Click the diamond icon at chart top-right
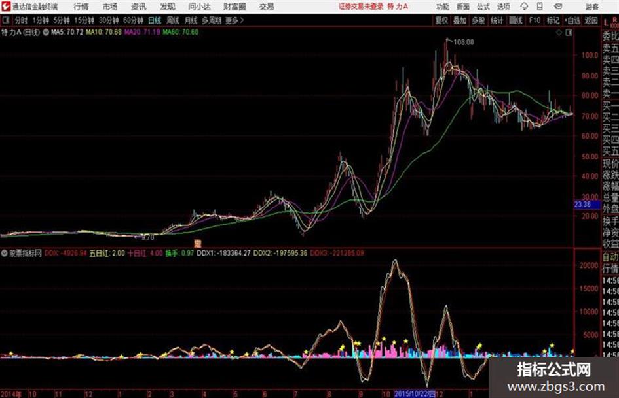 pyautogui.click(x=559, y=33)
